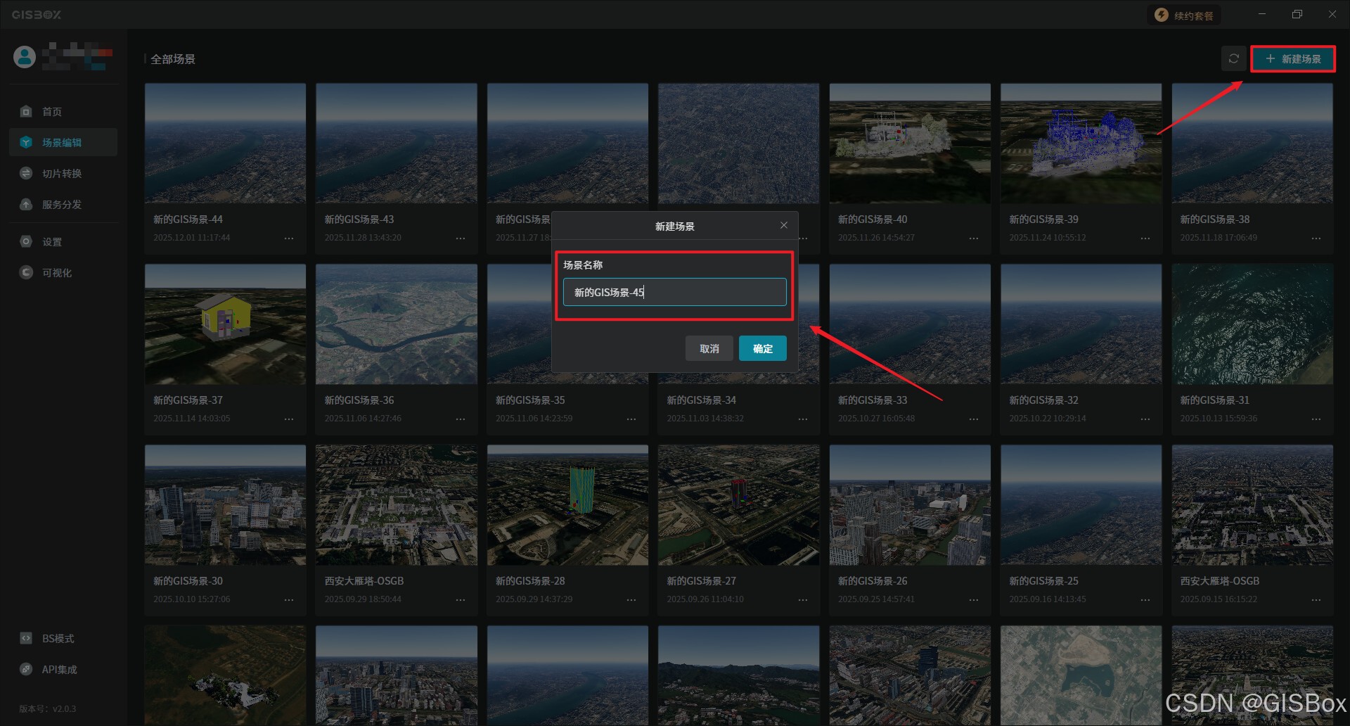
Task: Click the settings gear icon
Action: tap(26, 241)
